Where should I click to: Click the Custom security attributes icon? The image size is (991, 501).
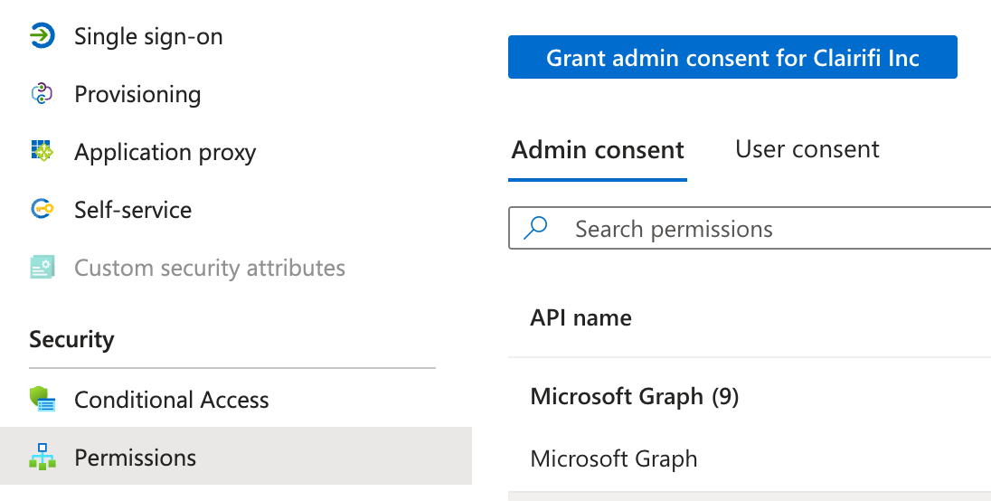42,268
